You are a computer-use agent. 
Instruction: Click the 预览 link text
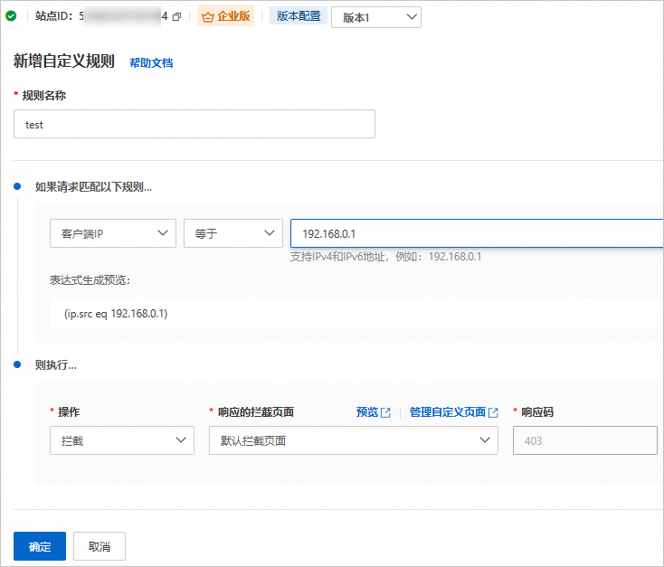367,412
